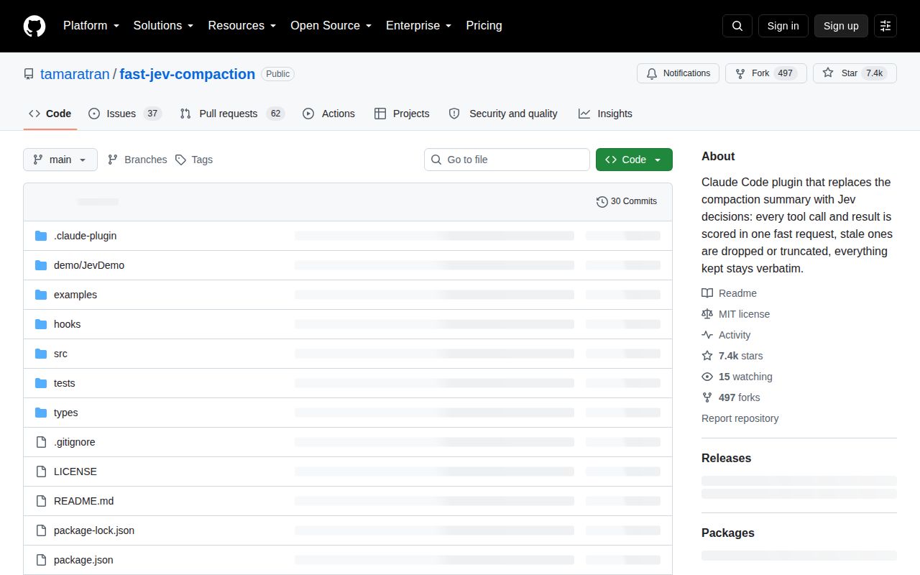
Task: Switch to the Issues tab
Action: click(125, 114)
